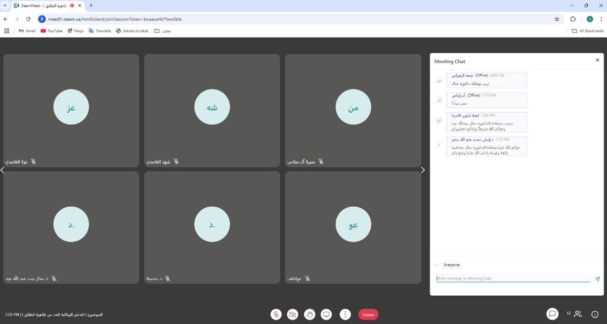The image size is (607, 324).
Task: Select the شهد الغامدي participant tile
Action: coord(212,111)
